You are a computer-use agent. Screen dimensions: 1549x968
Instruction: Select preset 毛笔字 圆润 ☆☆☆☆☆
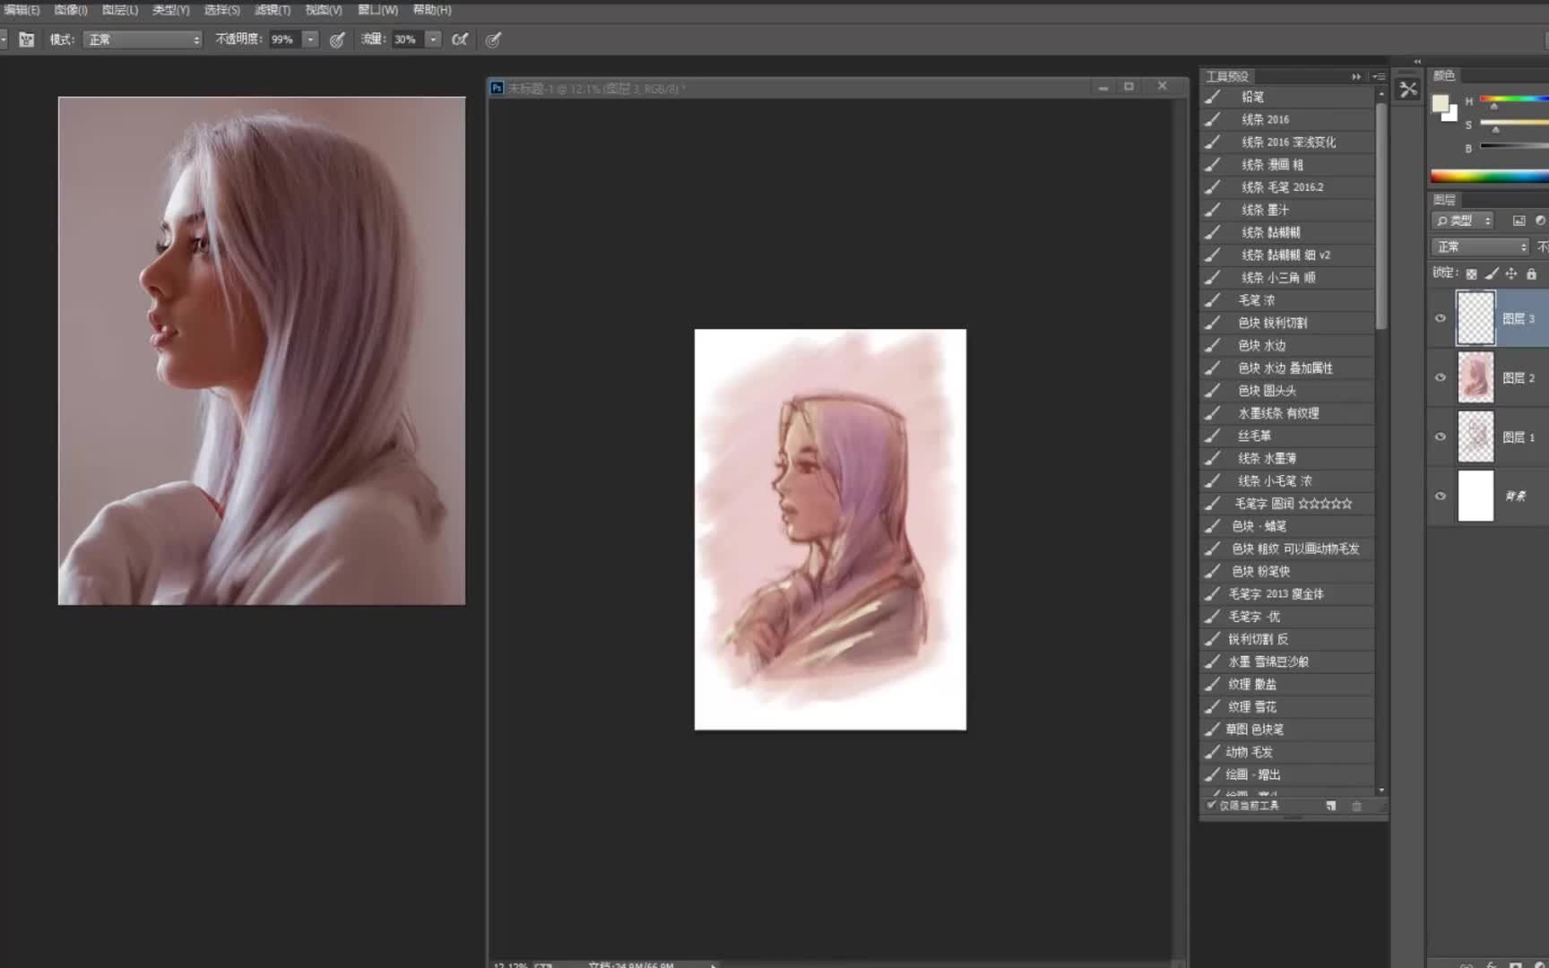(x=1286, y=504)
